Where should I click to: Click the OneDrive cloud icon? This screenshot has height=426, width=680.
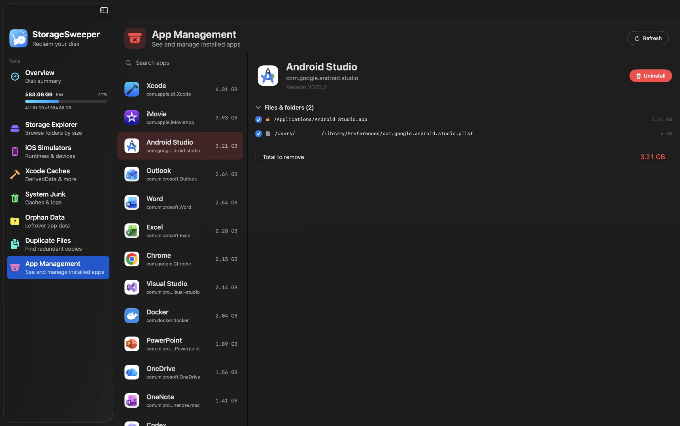132,372
